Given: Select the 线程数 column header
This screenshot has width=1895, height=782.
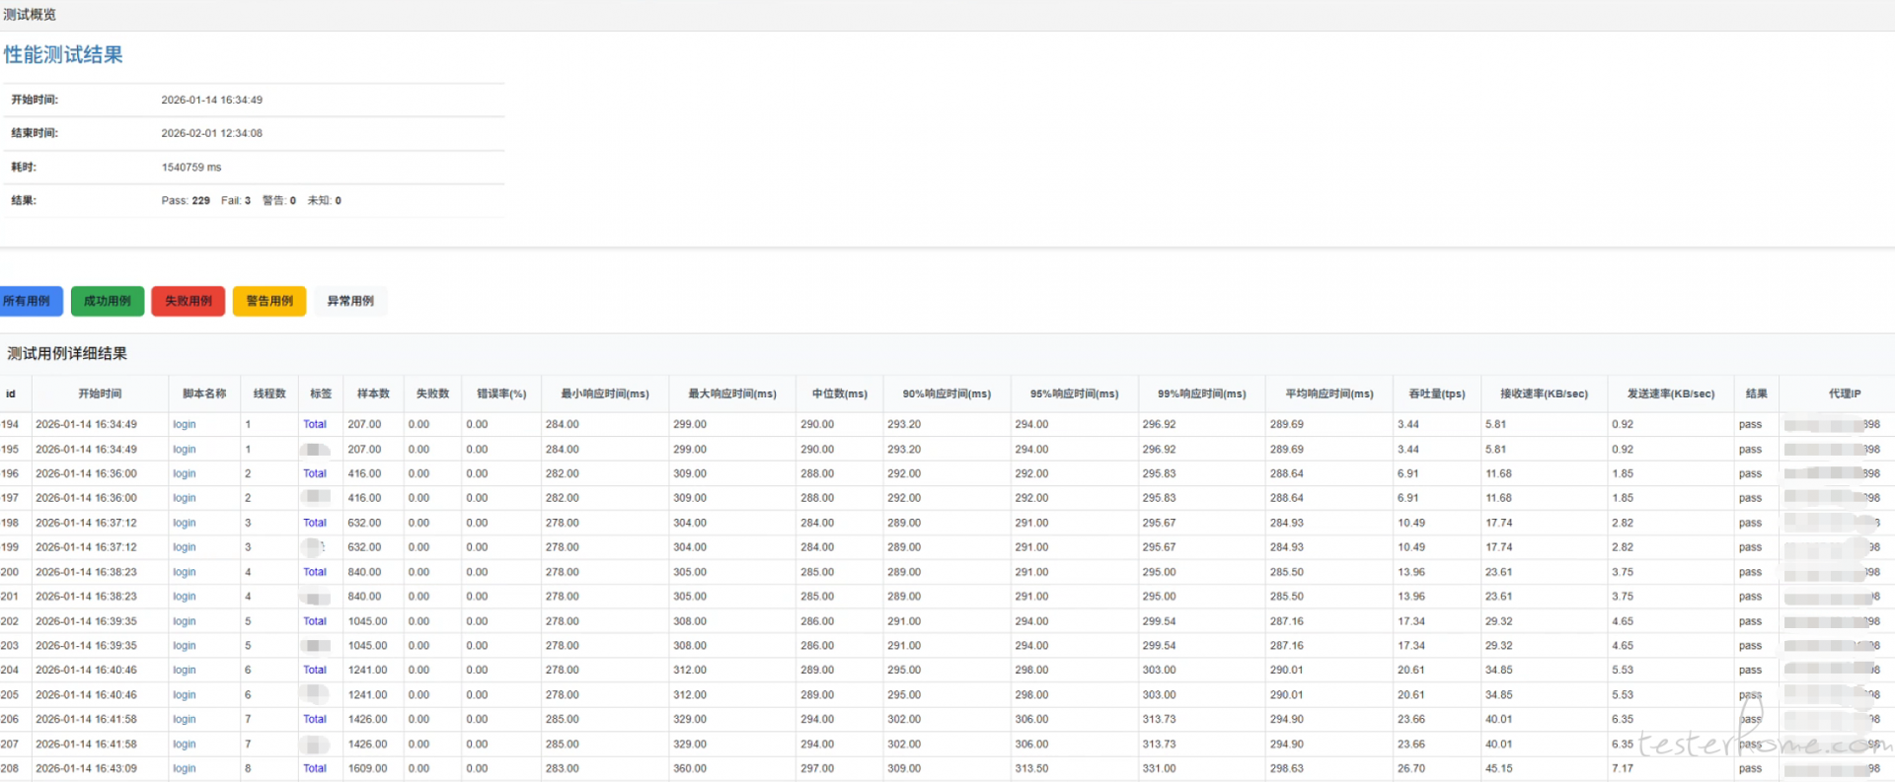Looking at the screenshot, I should 269,393.
